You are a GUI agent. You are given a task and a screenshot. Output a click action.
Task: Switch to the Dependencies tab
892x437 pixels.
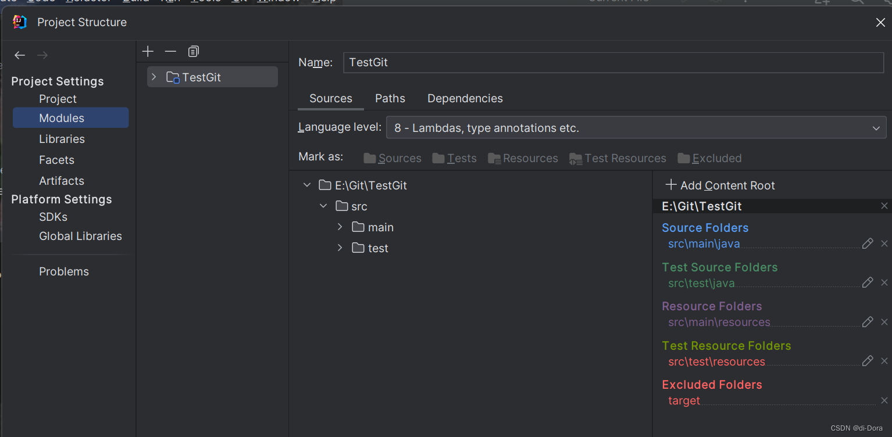pyautogui.click(x=465, y=98)
